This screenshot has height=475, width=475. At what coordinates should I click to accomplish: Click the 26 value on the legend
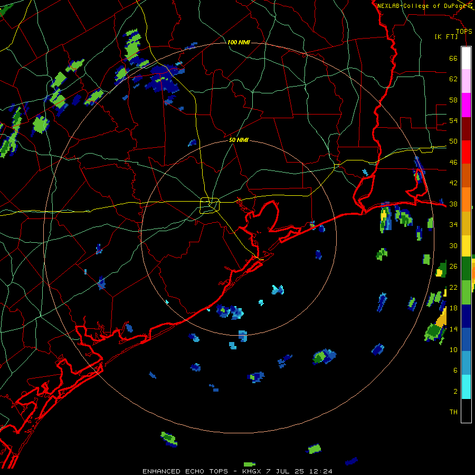coord(453,267)
